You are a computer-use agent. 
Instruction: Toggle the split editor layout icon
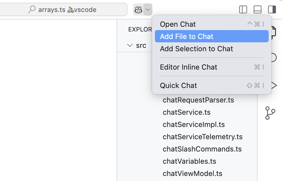[x=243, y=9]
